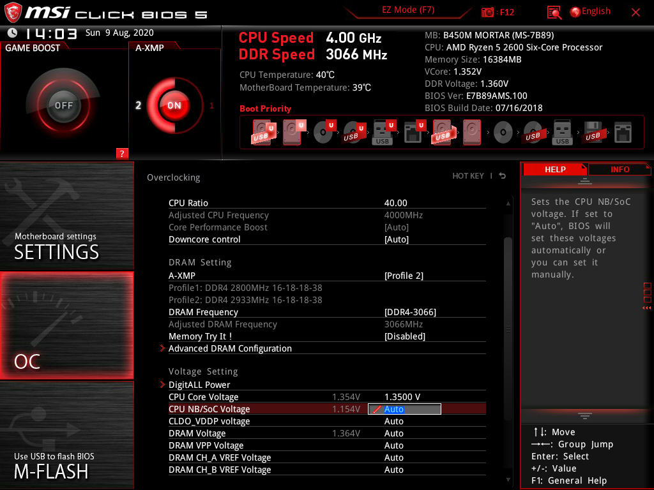
Task: Click the MSI dragon shield logo
Action: tap(13, 12)
